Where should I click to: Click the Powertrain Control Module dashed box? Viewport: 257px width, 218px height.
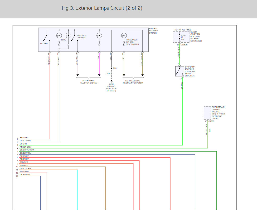(x=207, y=113)
